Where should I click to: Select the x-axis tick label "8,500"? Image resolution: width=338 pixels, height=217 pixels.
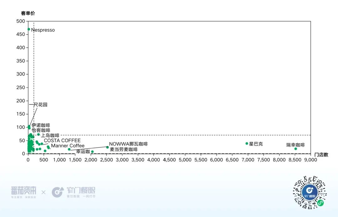pos(295,160)
